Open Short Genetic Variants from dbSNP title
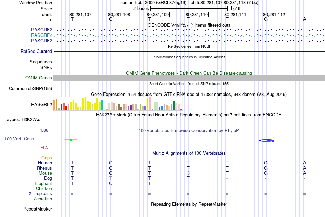 tap(189, 84)
